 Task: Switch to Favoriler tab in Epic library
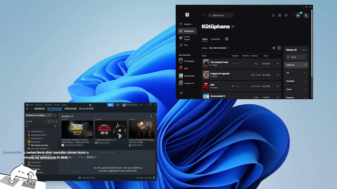click(216, 39)
